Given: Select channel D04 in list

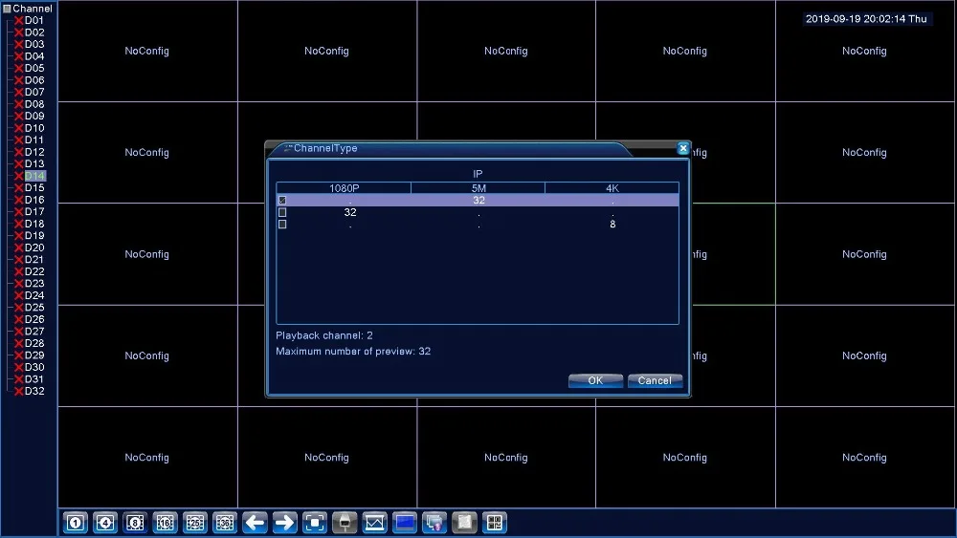Looking at the screenshot, I should [34, 56].
